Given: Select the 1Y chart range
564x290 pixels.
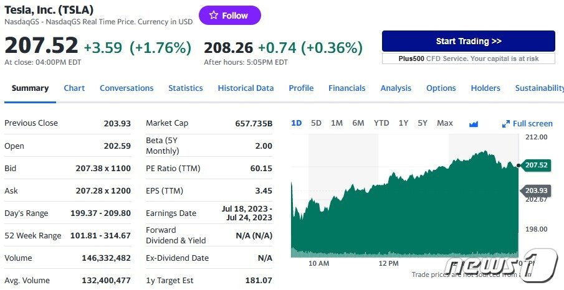Looking at the screenshot, I should 404,123.
